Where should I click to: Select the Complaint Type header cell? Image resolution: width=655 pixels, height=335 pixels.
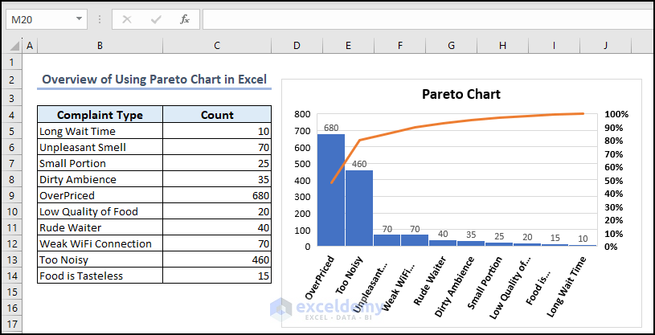(x=100, y=115)
